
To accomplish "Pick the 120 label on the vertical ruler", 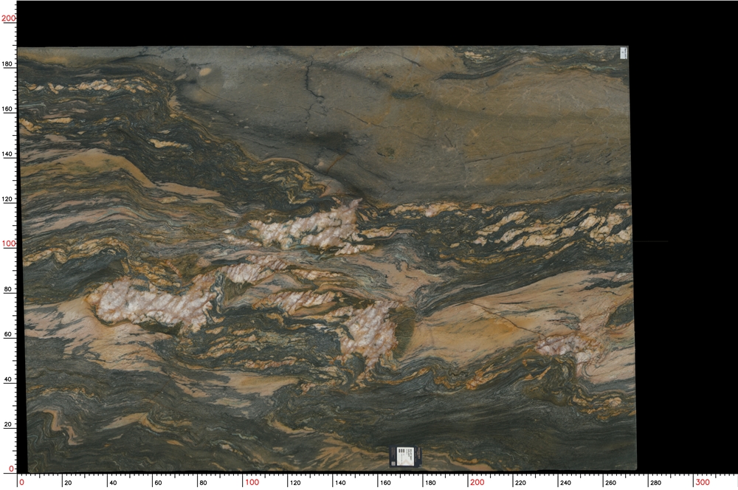I will pos(8,199).
